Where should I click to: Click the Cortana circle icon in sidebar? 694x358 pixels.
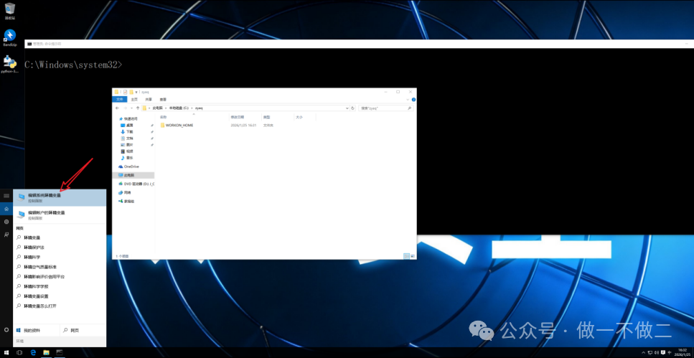pyautogui.click(x=6, y=330)
